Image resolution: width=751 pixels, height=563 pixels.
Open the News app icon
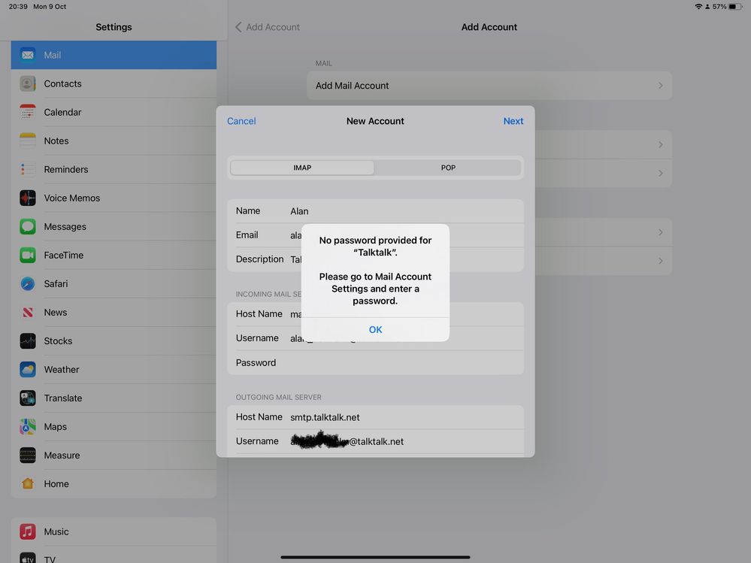click(28, 312)
